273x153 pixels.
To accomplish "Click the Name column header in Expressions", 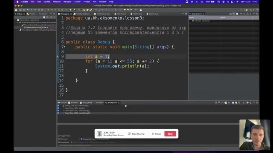I will pos(205,18).
